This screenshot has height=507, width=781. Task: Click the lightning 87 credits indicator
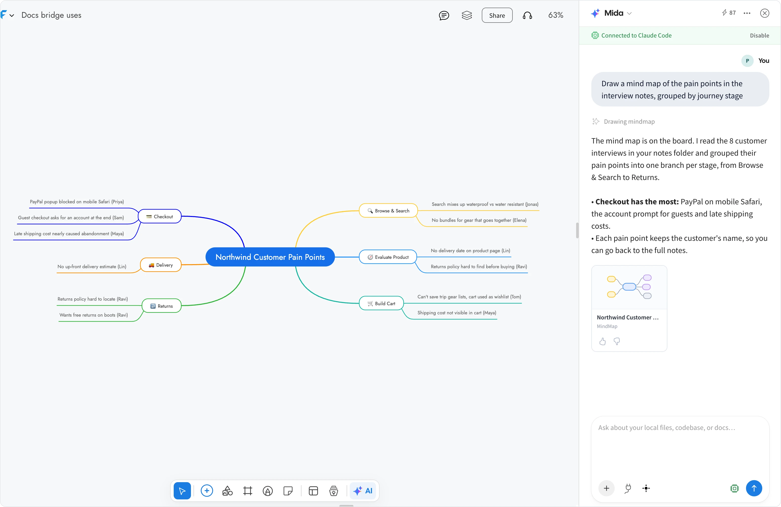coord(729,13)
